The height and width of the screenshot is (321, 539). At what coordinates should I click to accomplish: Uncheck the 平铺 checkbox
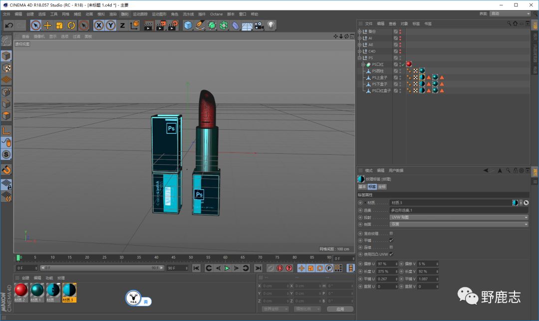(391, 240)
